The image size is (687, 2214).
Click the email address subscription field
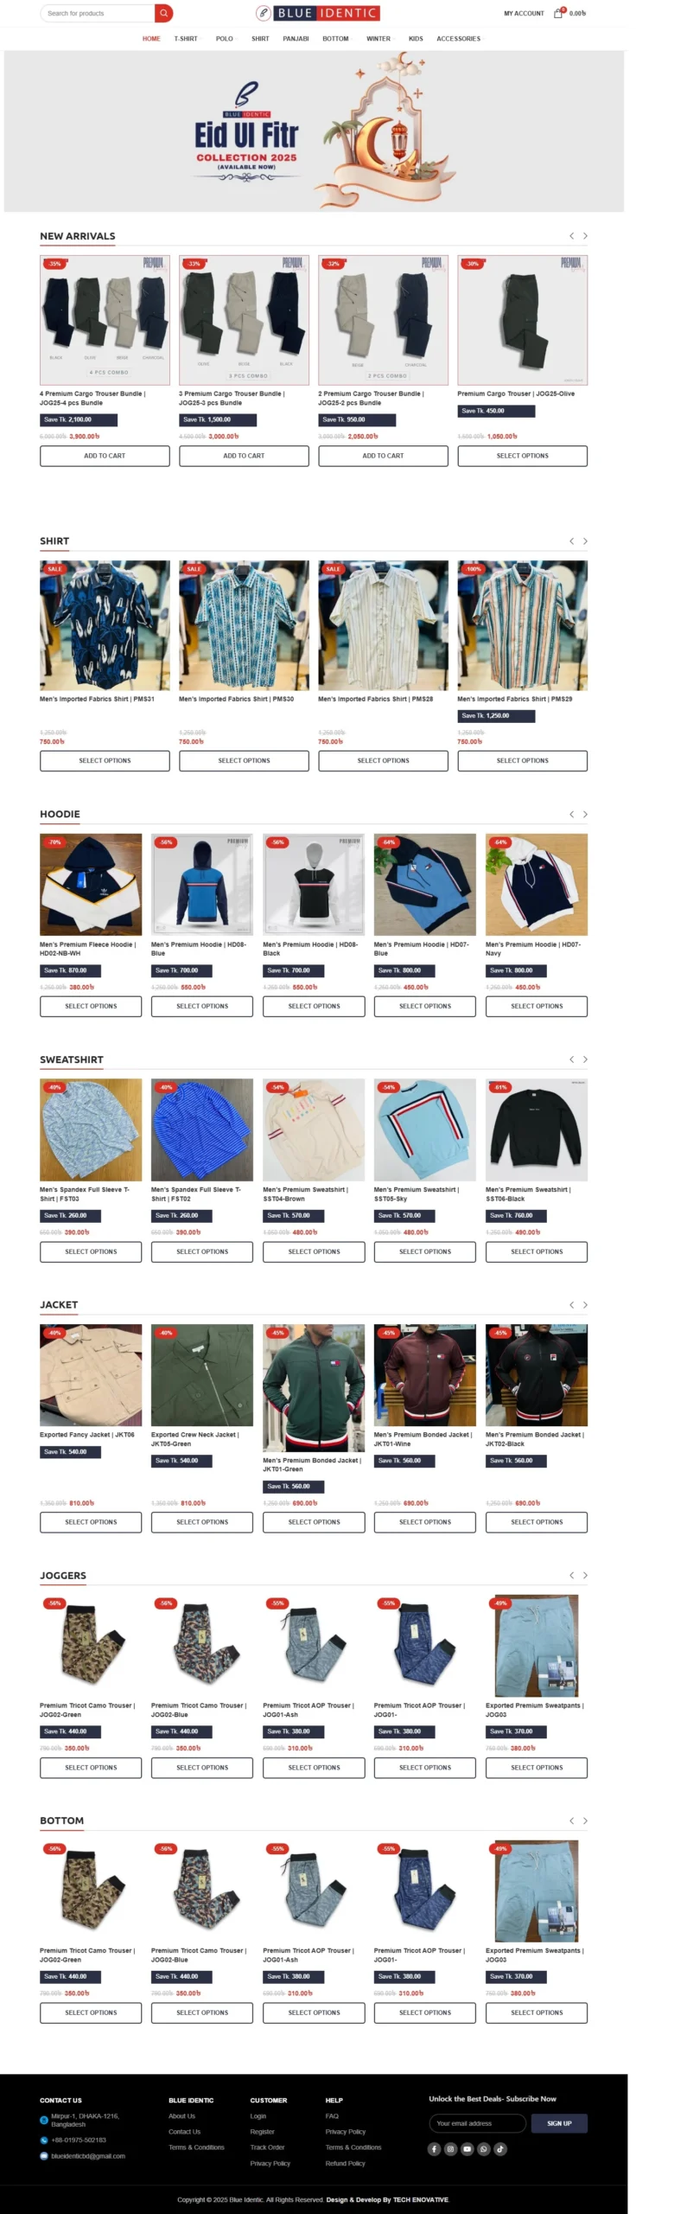pos(477,2123)
